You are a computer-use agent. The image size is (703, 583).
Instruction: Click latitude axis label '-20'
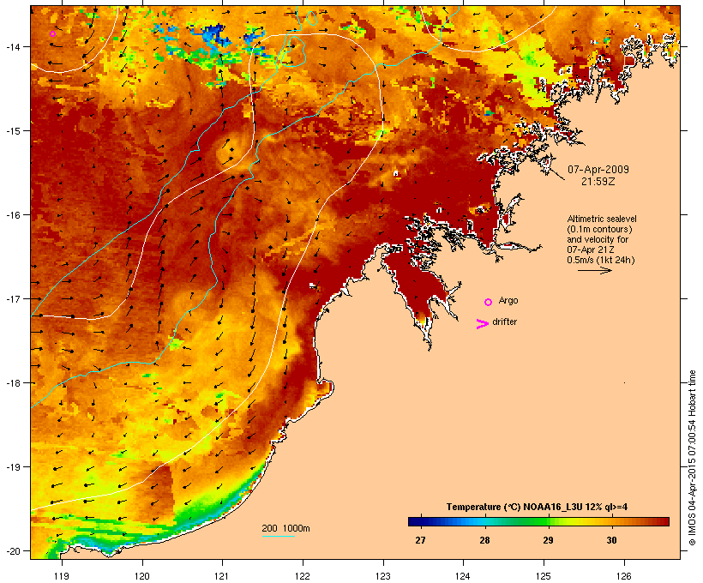pyautogui.click(x=13, y=550)
